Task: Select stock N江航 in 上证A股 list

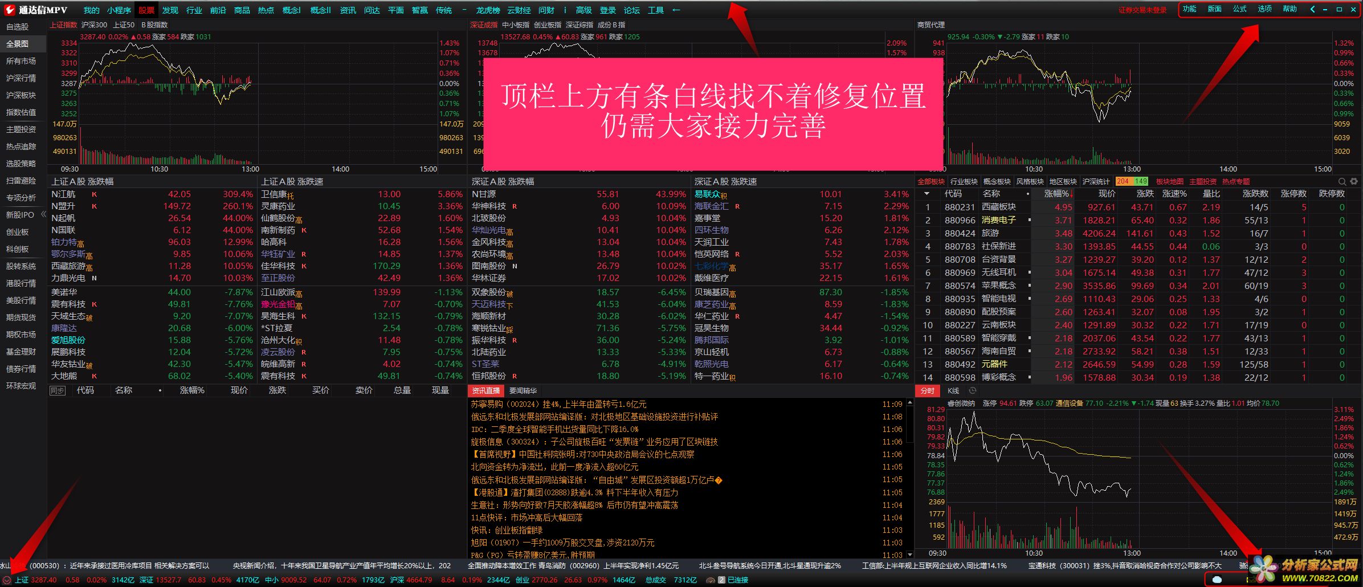Action: coord(63,194)
